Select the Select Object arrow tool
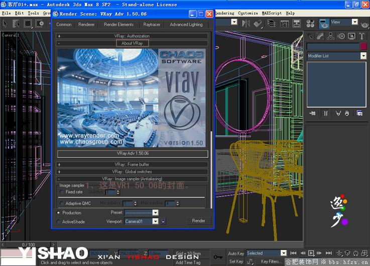 (x=5, y=24)
